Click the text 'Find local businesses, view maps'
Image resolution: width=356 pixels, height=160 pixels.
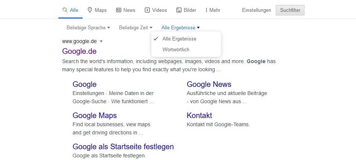coord(111,124)
